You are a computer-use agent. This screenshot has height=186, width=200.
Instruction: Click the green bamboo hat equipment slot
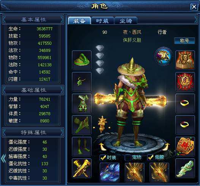pyautogui.click(x=82, y=60)
